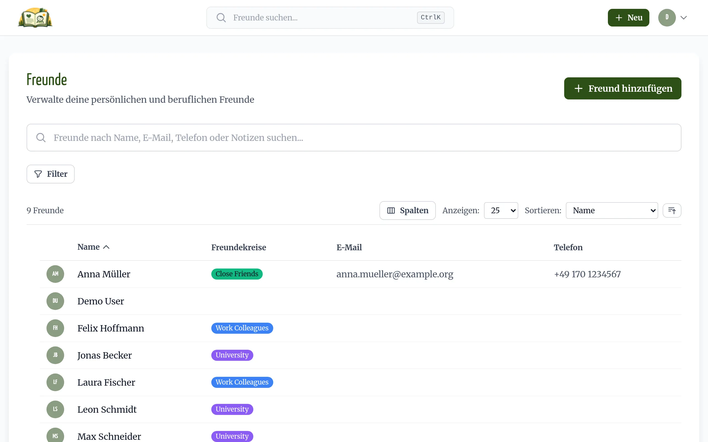The image size is (708, 442).
Task: Open Anna Müller name entry
Action: [103, 274]
